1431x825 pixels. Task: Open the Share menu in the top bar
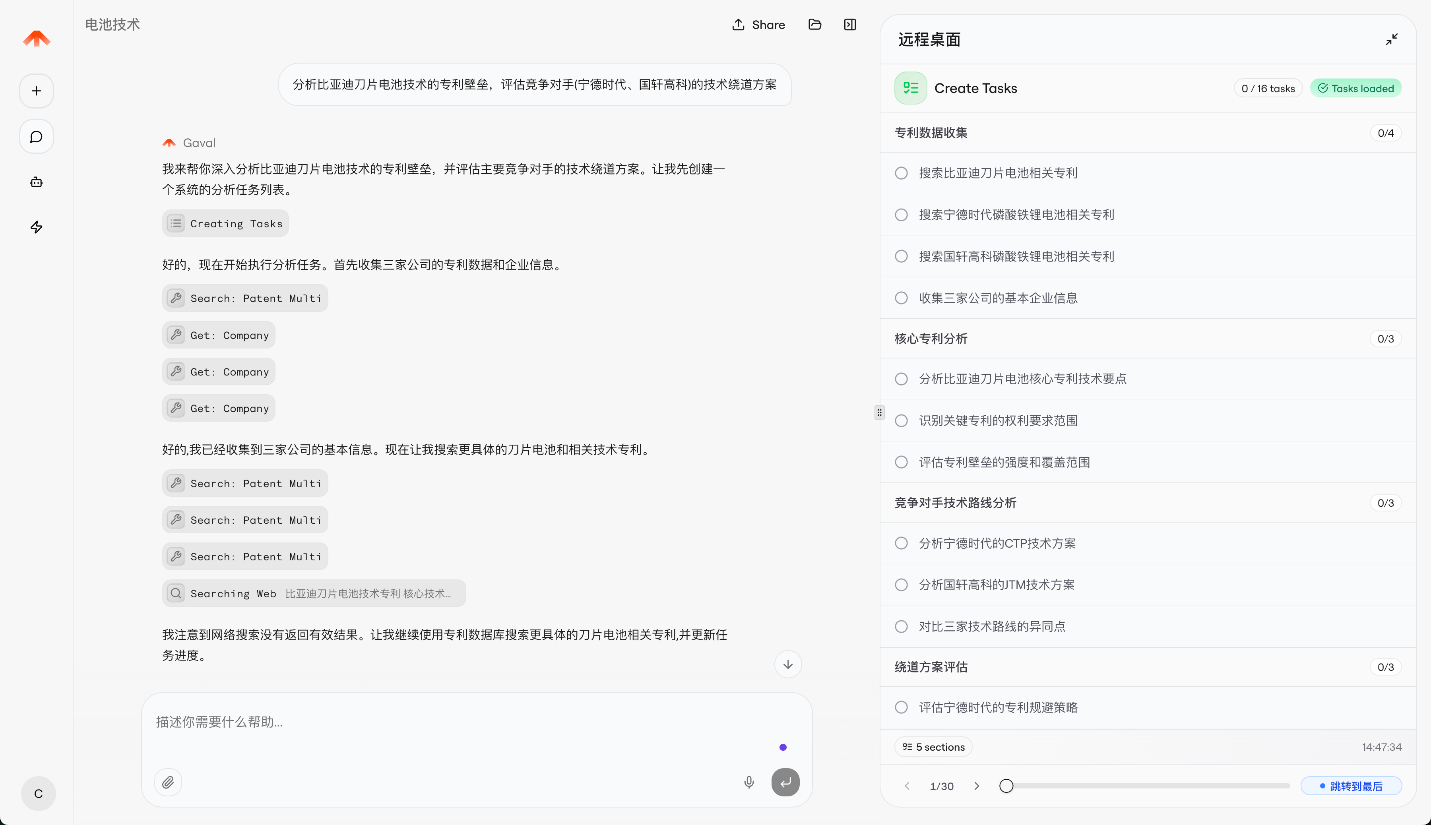coord(758,24)
